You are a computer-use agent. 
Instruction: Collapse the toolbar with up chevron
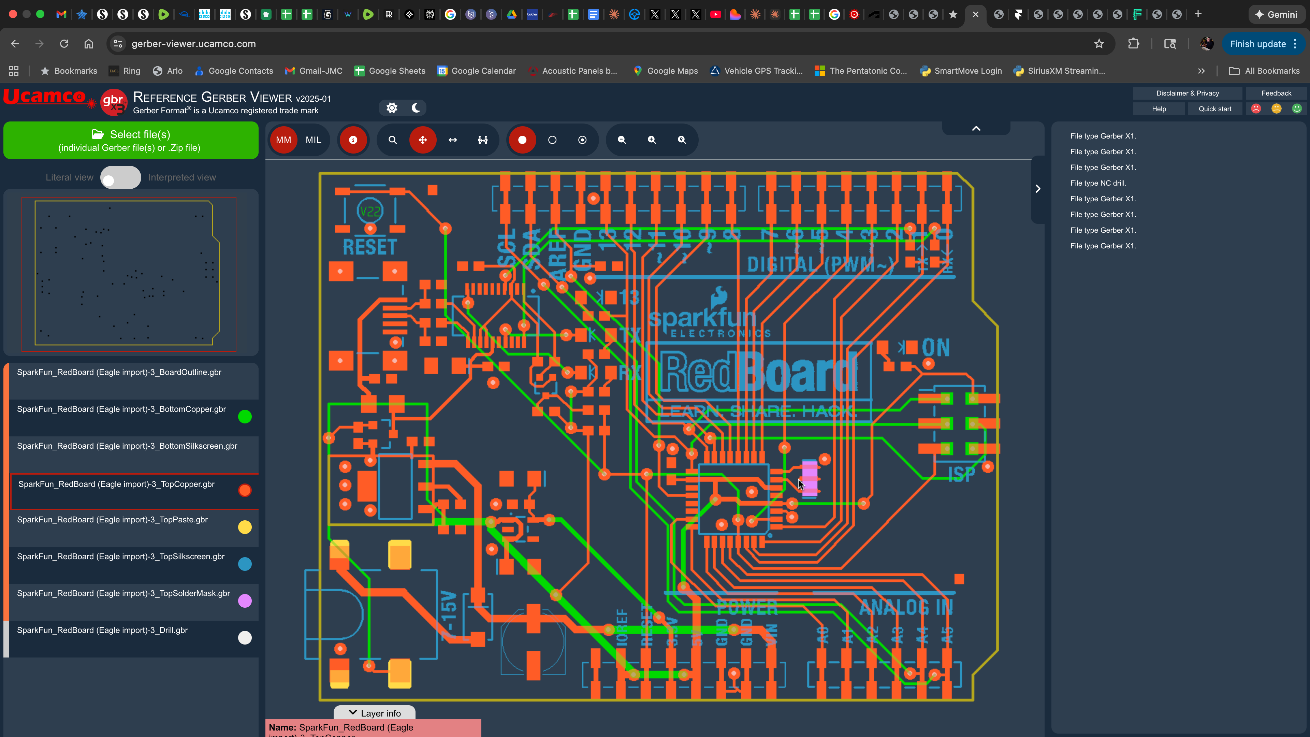click(976, 128)
